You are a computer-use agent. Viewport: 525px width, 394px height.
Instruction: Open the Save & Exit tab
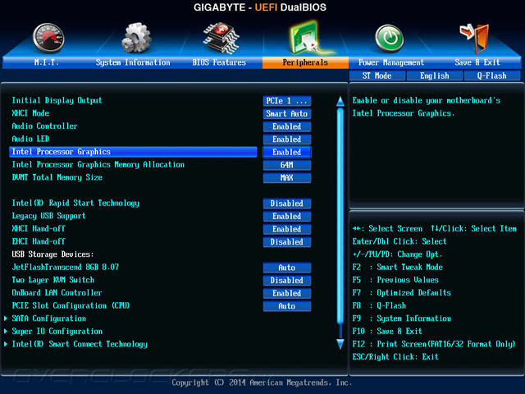tap(477, 62)
